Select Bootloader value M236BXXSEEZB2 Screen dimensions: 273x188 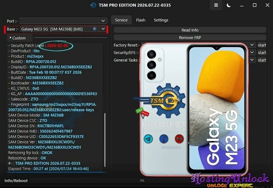coord(48,83)
